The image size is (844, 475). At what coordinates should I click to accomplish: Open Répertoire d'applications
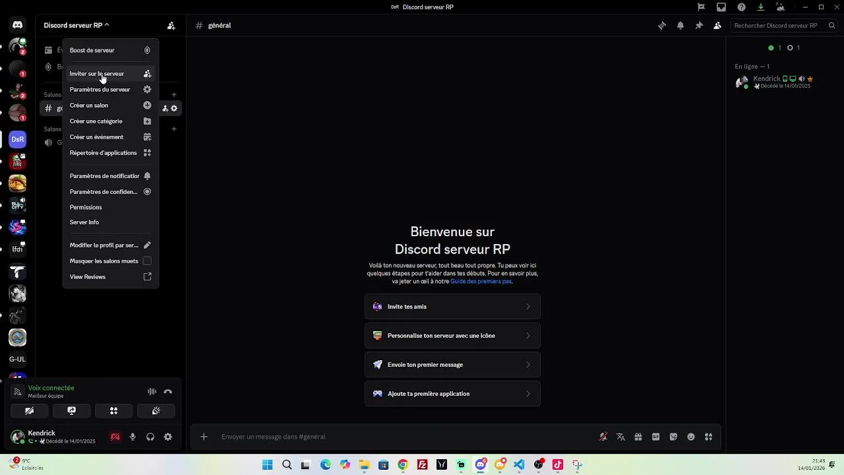tap(111, 153)
